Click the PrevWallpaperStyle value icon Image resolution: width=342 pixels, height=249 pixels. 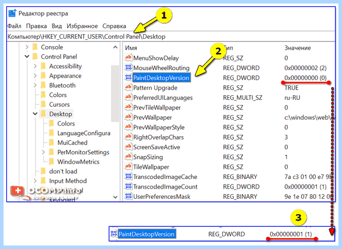128,127
